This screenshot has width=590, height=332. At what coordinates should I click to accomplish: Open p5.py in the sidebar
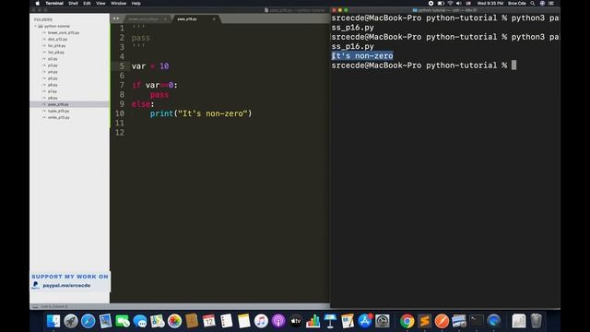(53, 78)
